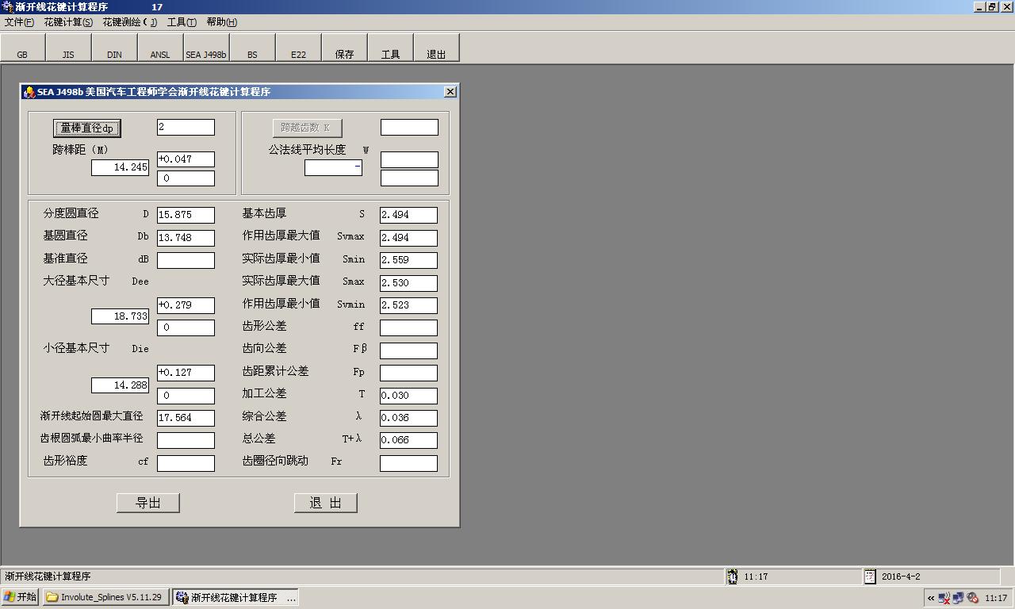Open the 帮助(H) menu
Screen dimensions: 1015x609
(x=221, y=22)
